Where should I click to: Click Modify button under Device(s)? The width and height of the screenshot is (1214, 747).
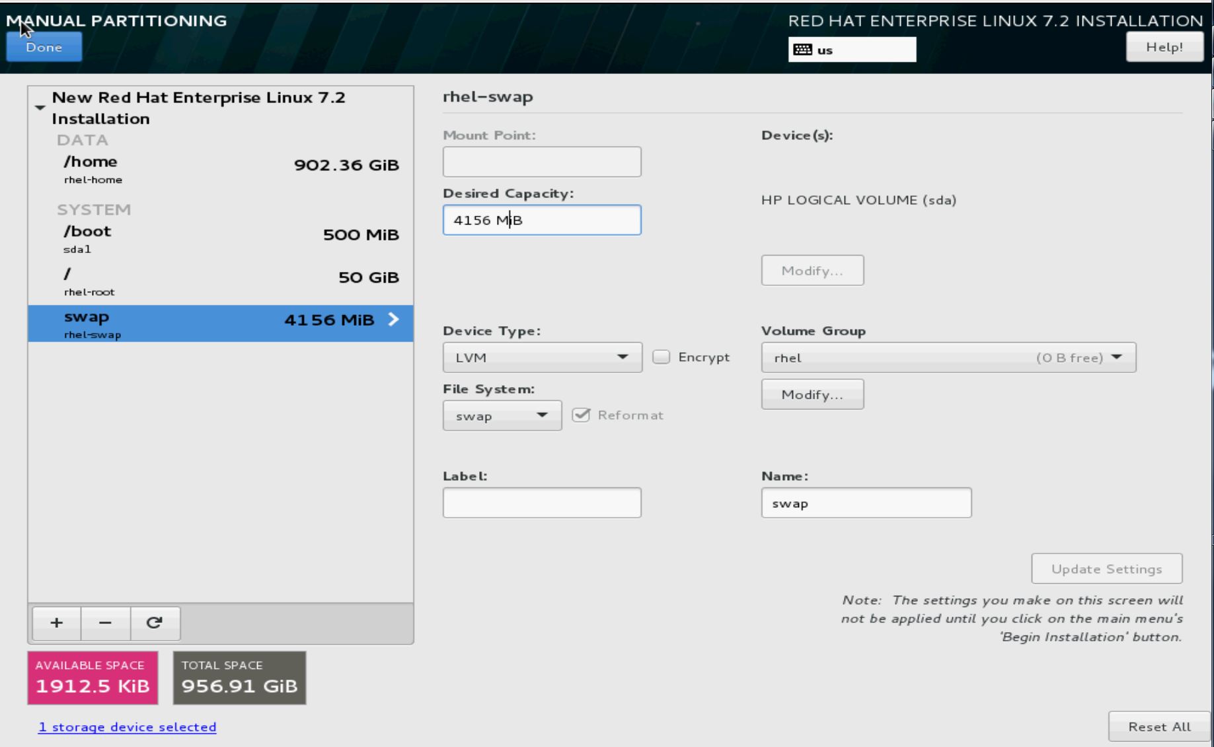click(x=812, y=270)
